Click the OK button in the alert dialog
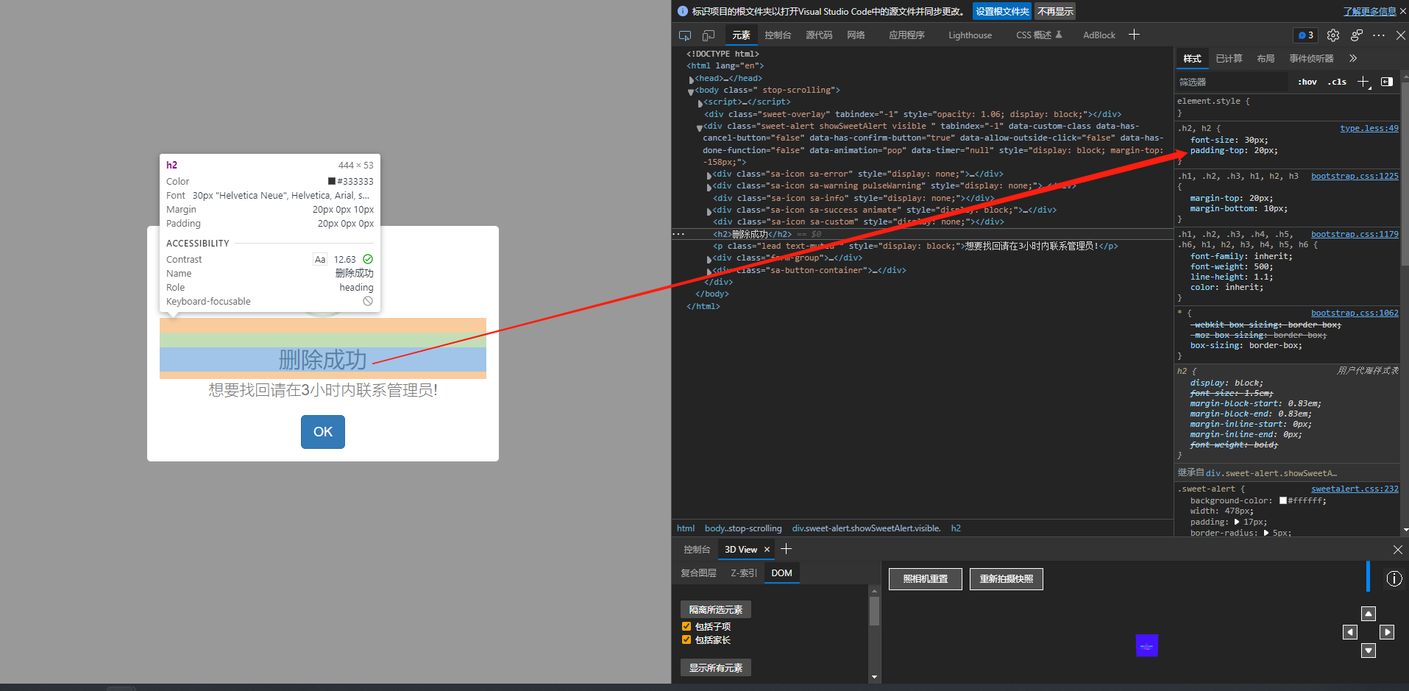This screenshot has width=1409, height=691. [323, 432]
